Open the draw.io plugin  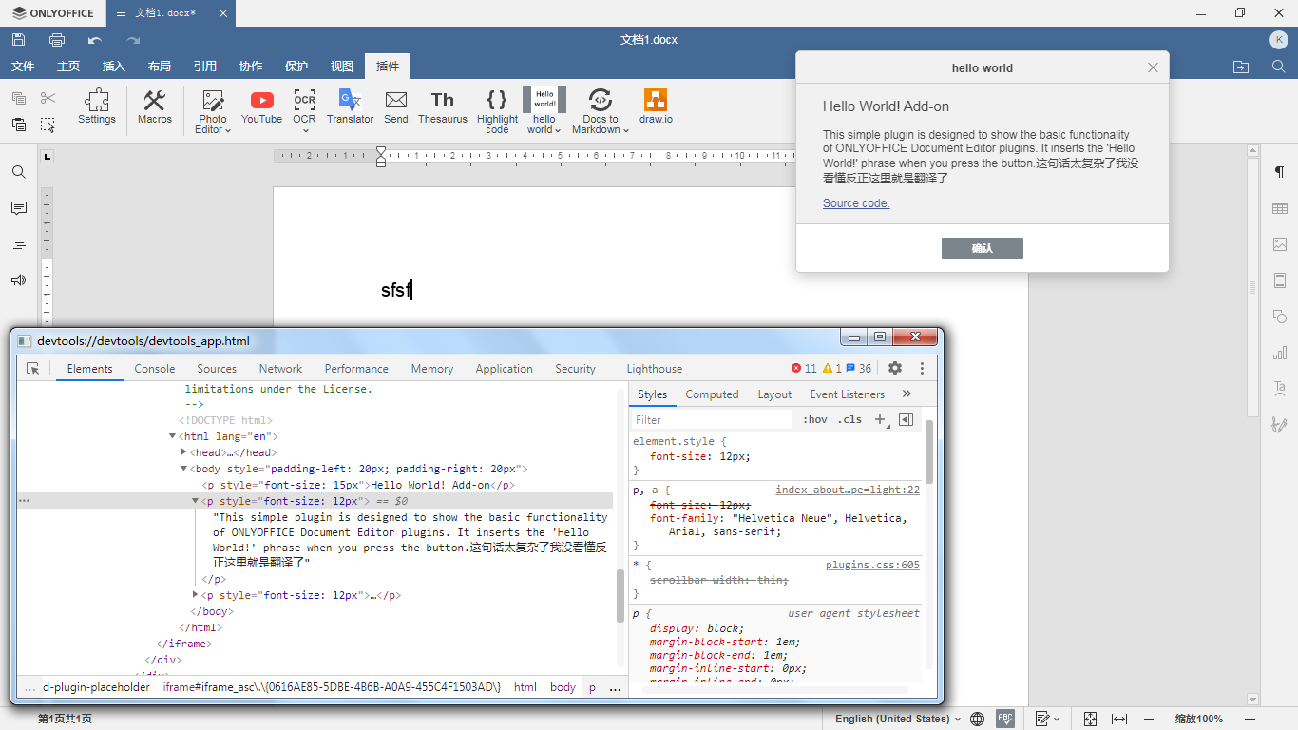(x=656, y=106)
